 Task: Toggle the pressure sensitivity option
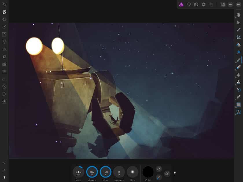click(159, 169)
